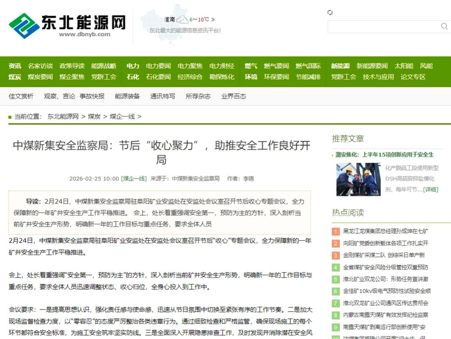Click the magnifier search icon
Viewport: 451px width, 339px height.
[x=444, y=26]
